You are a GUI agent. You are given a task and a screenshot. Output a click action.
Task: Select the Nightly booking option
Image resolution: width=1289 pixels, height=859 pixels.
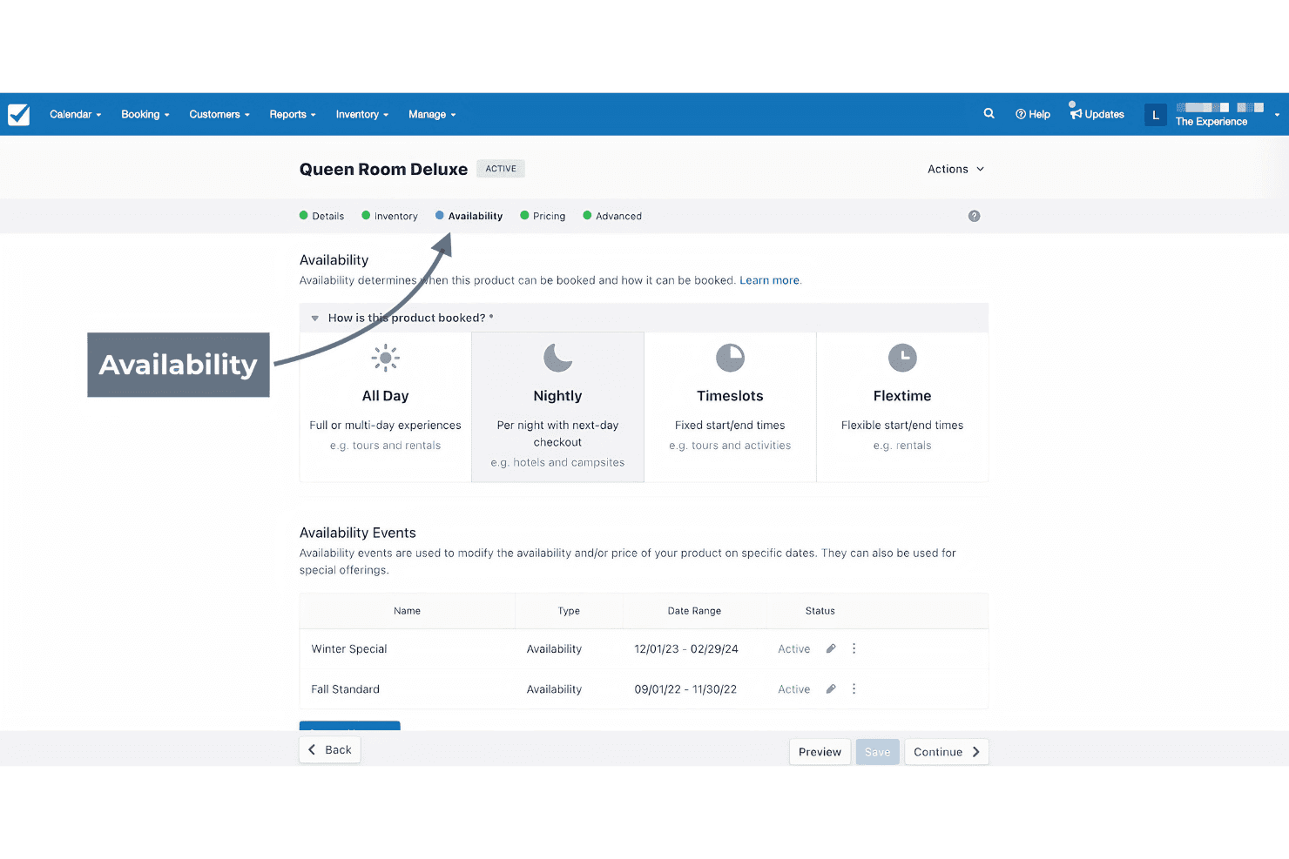tap(557, 406)
